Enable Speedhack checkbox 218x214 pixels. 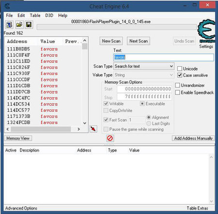coord(177,92)
